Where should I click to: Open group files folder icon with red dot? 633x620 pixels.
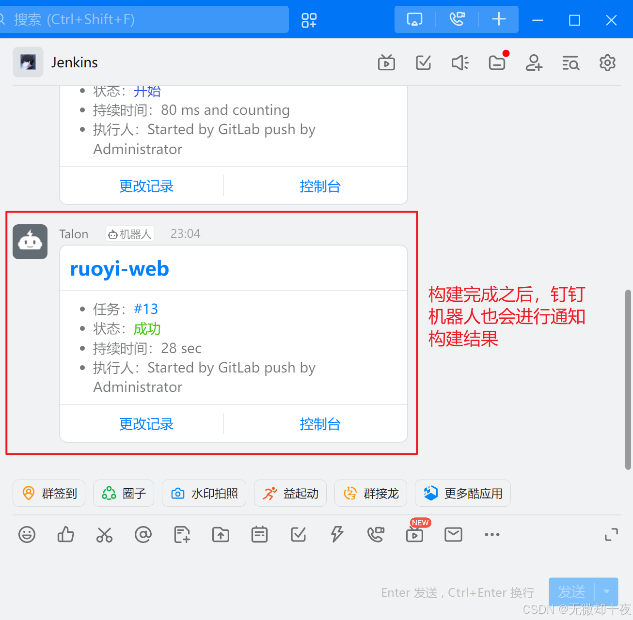[497, 62]
